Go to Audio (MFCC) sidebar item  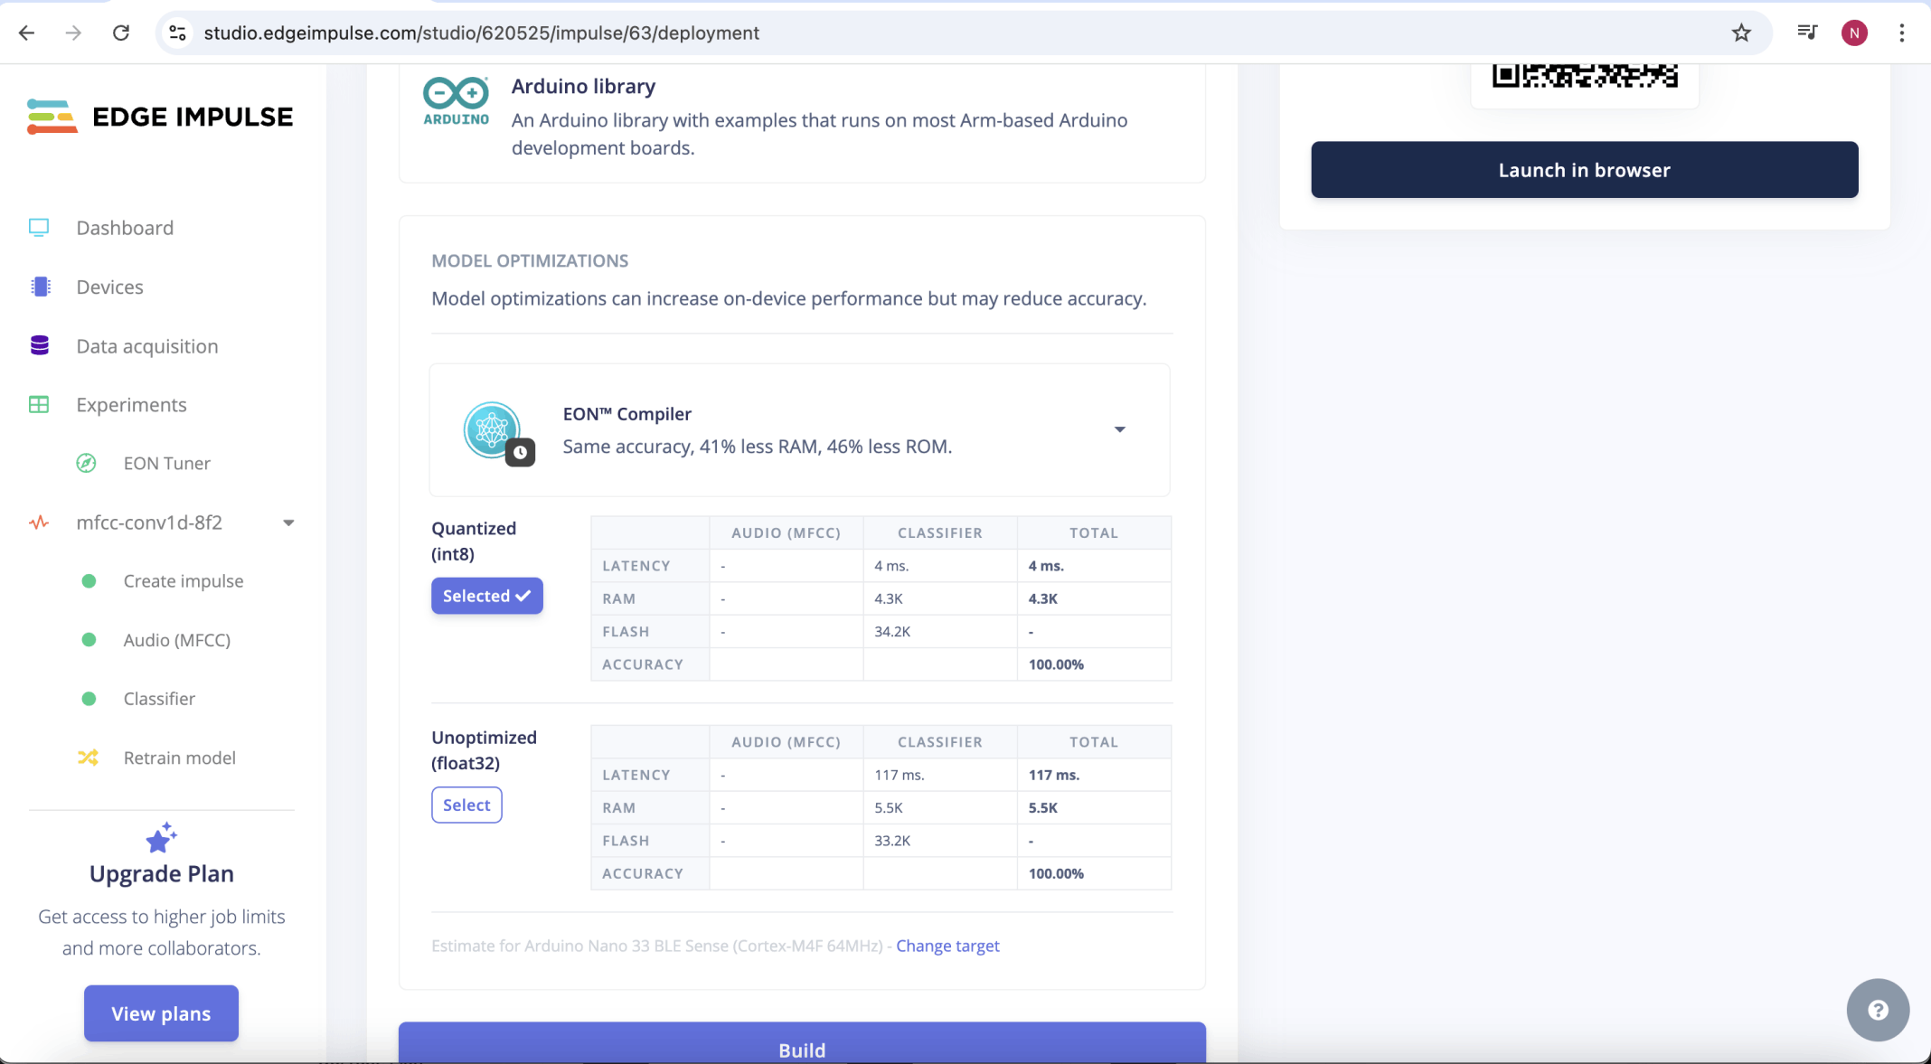(176, 640)
